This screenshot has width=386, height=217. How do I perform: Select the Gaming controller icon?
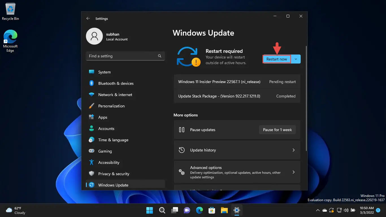pos(92,151)
